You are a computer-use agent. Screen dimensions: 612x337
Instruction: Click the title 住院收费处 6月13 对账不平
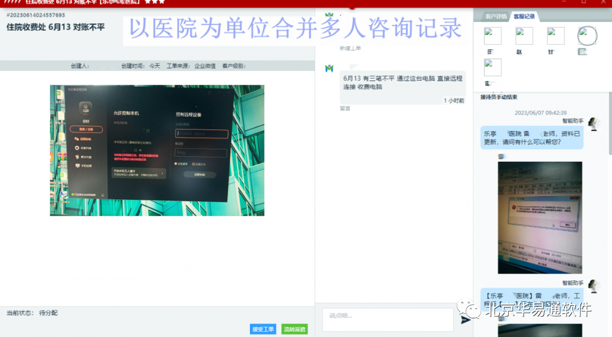point(56,27)
